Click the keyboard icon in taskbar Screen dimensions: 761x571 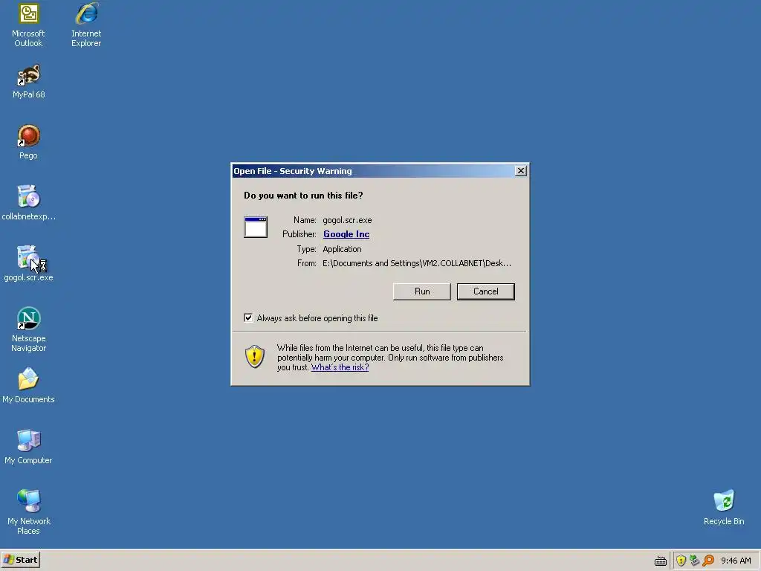[661, 561]
